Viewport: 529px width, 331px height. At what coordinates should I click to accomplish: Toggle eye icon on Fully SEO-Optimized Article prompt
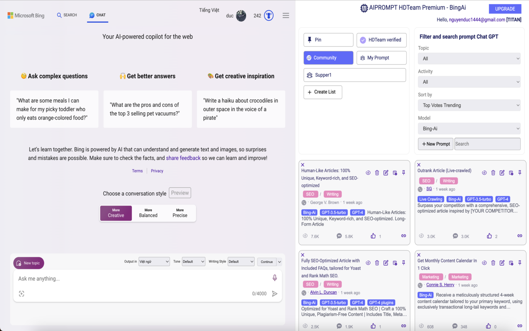368,263
